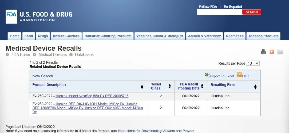Click the orange question mark Help icon

(239, 75)
